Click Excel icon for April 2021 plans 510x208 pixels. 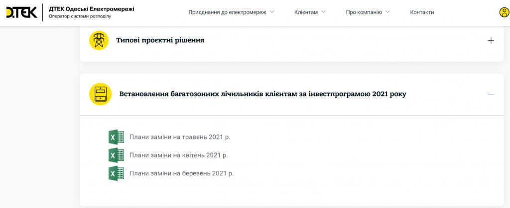coord(116,155)
